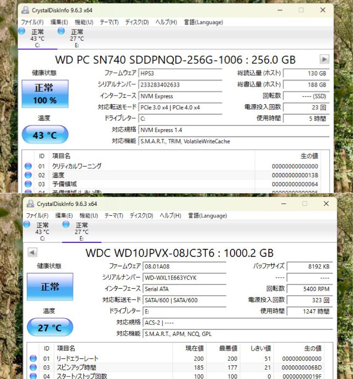Click blue status icon of スピンアップ時間 row
This screenshot has height=379, width=353.
[x=33, y=367]
